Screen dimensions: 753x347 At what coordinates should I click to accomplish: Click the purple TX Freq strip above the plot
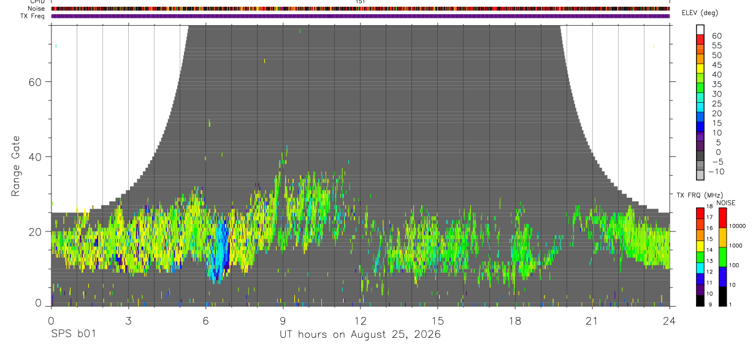coord(360,16)
